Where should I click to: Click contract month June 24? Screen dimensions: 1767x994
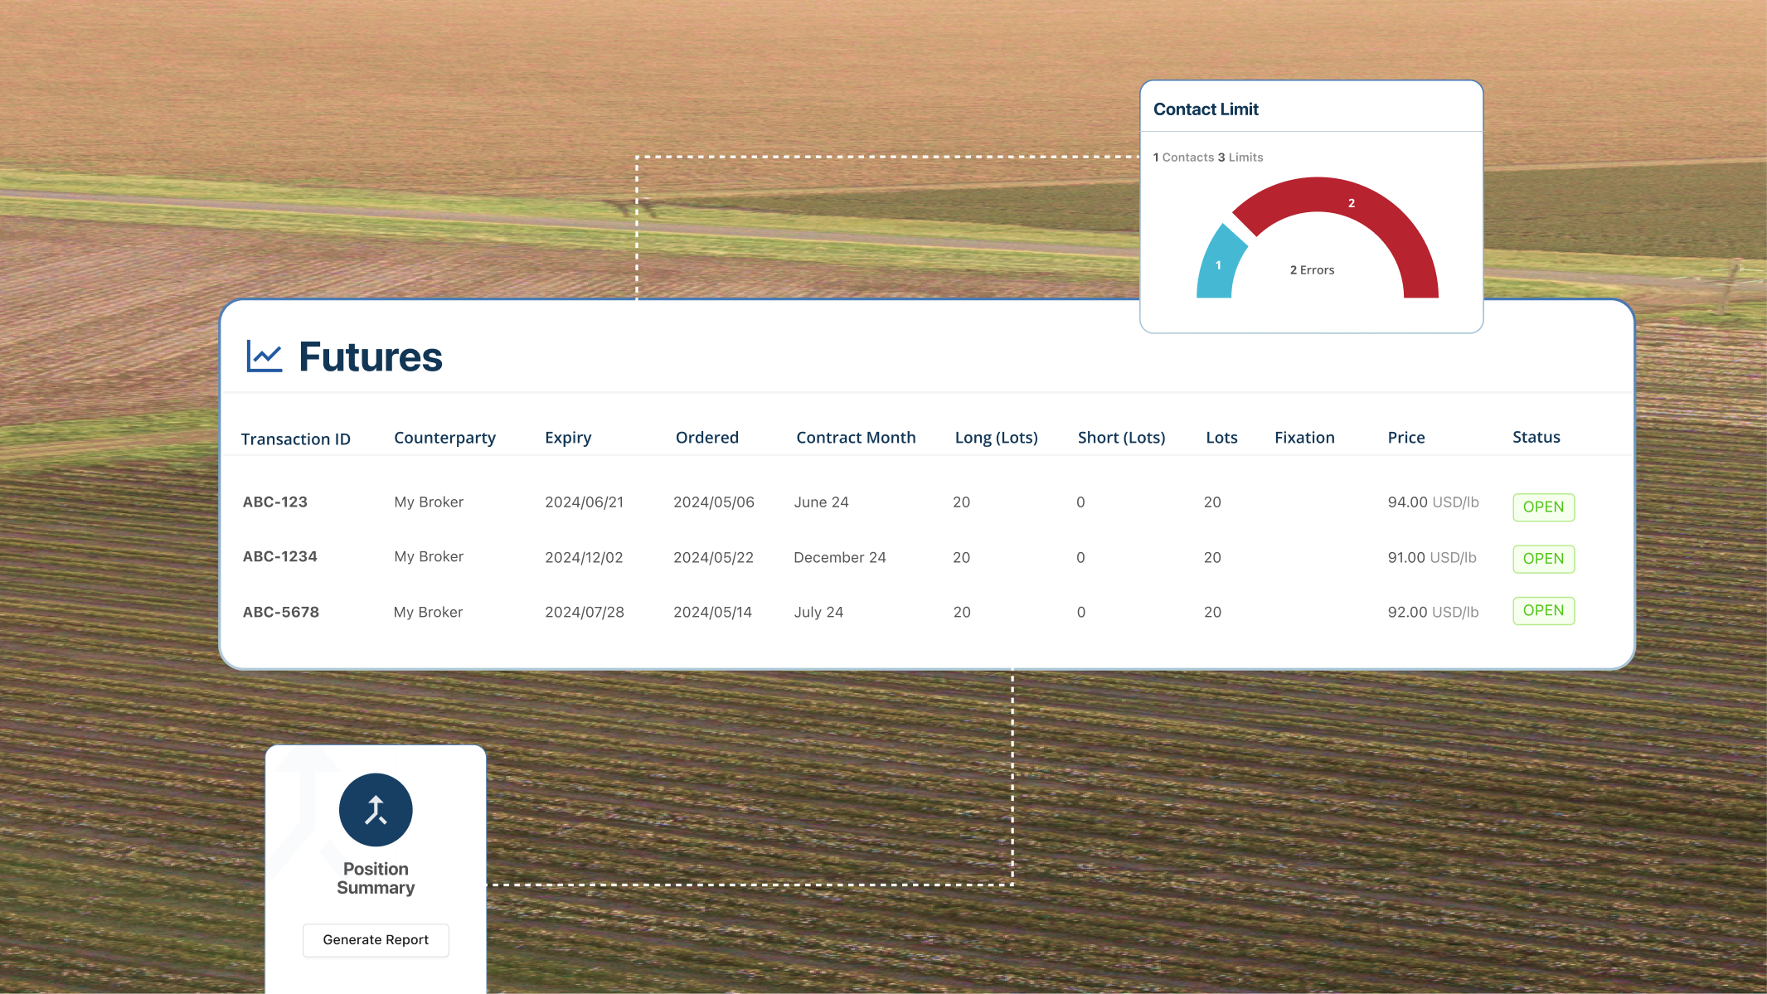click(821, 502)
